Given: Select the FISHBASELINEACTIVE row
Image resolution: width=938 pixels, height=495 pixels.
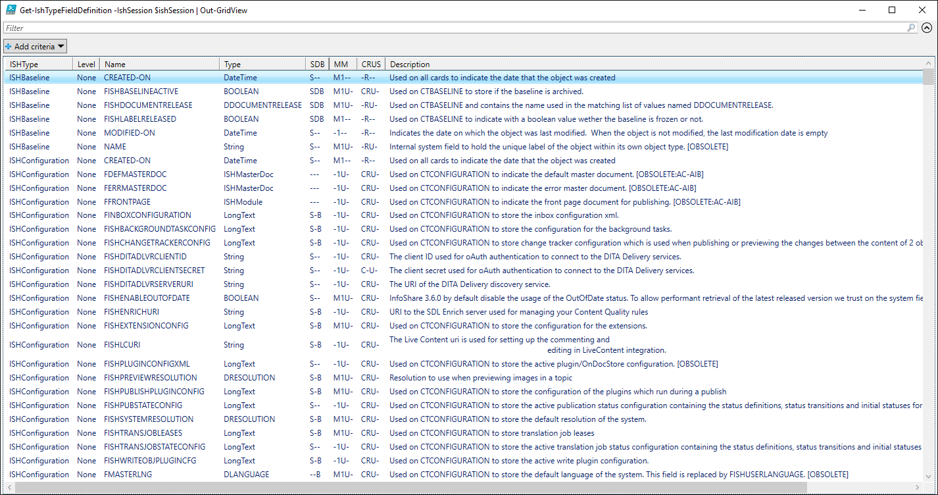Looking at the screenshot, I should 141,91.
